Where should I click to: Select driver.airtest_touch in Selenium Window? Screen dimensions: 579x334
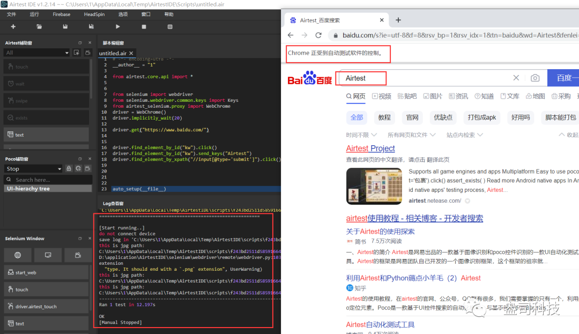tap(46, 306)
